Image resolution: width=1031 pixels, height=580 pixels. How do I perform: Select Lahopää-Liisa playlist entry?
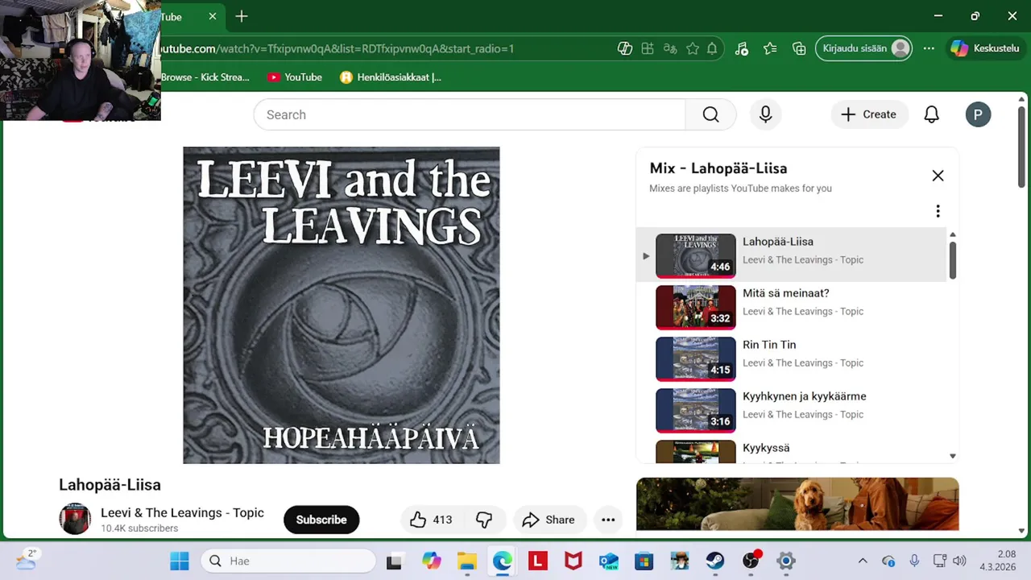(x=791, y=255)
